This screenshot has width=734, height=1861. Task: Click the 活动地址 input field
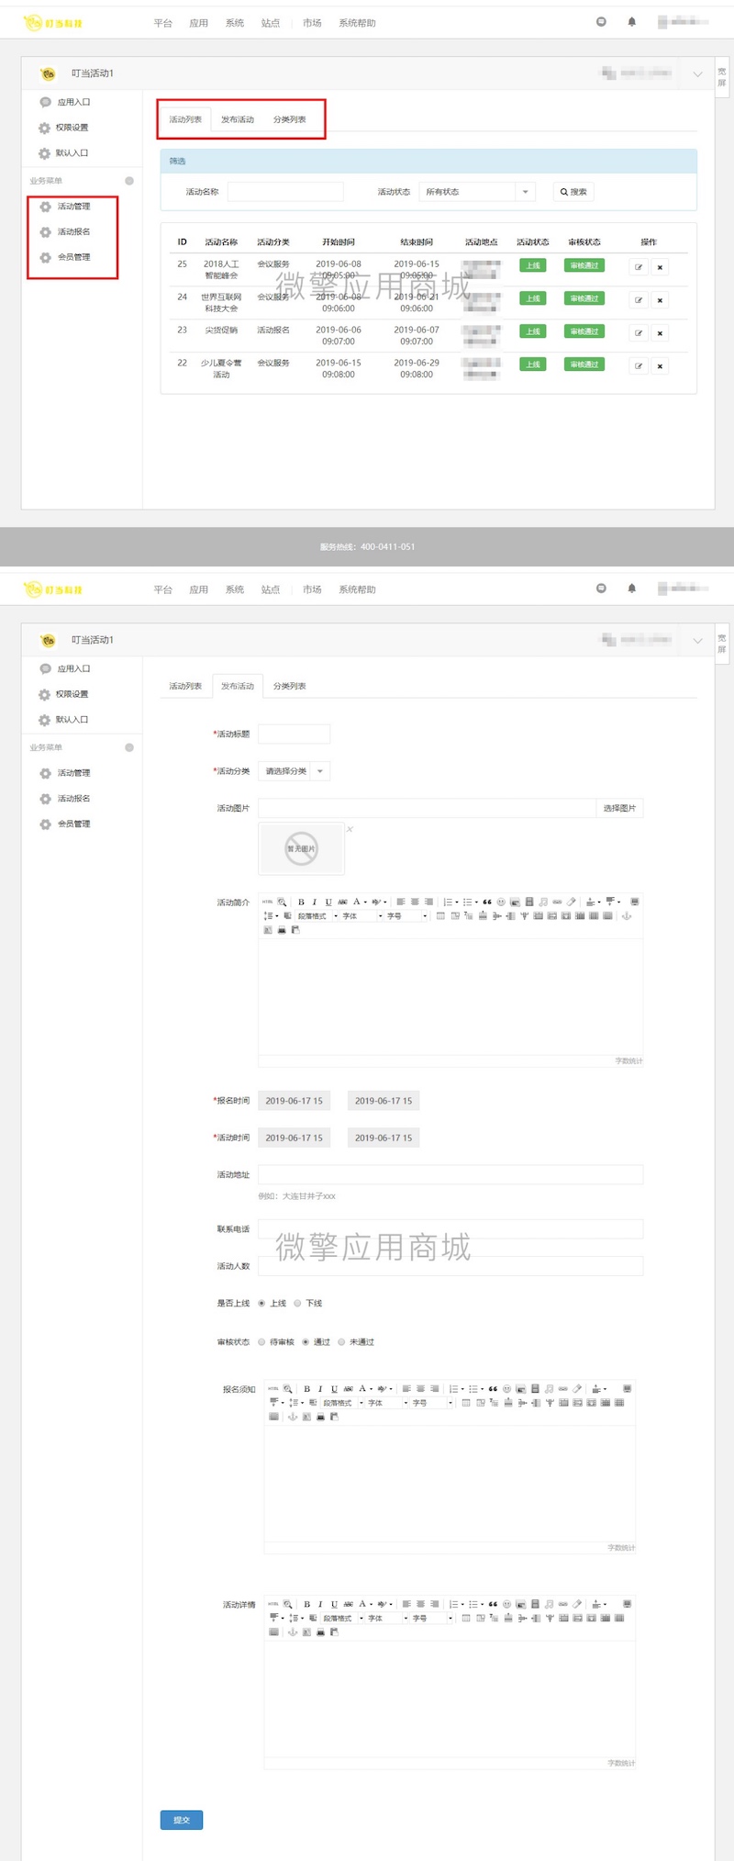tap(450, 1175)
